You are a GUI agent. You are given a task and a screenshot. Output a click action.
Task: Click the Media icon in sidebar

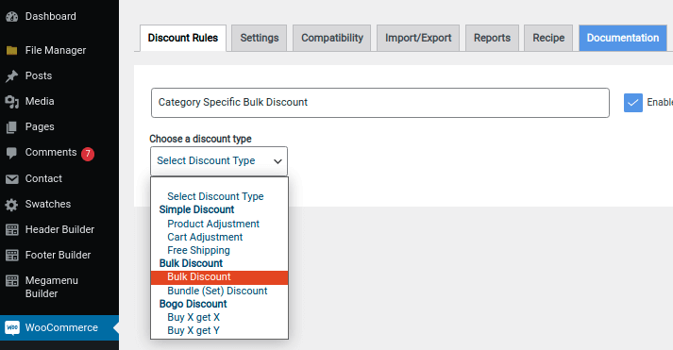click(x=12, y=102)
